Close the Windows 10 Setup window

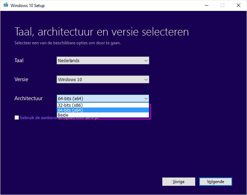pos(239,5)
